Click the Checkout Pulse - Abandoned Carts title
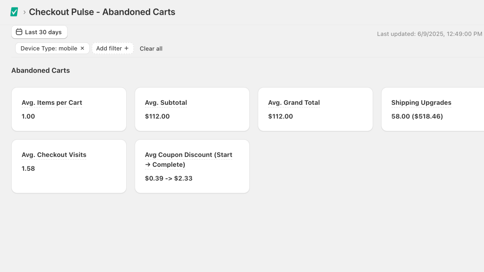 tap(102, 12)
